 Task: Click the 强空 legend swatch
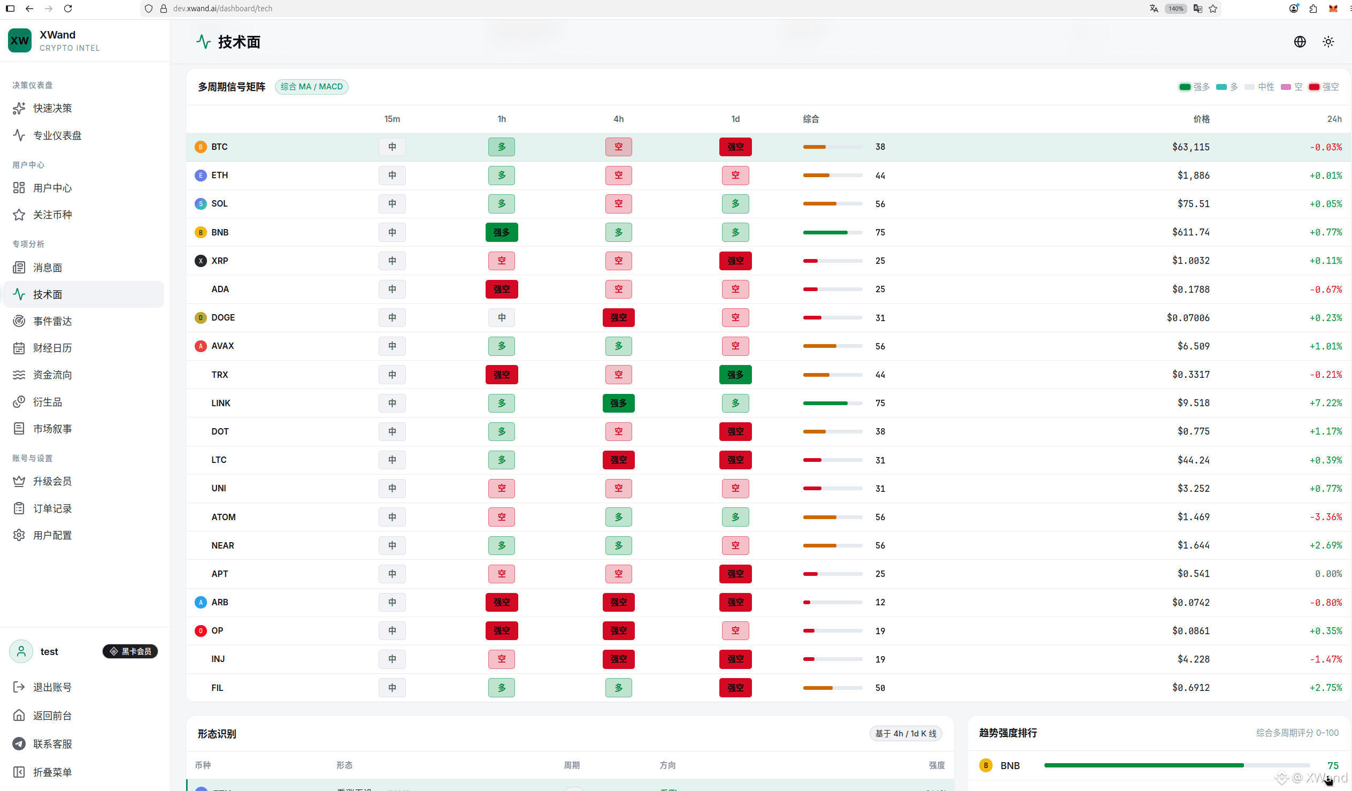coord(1314,87)
